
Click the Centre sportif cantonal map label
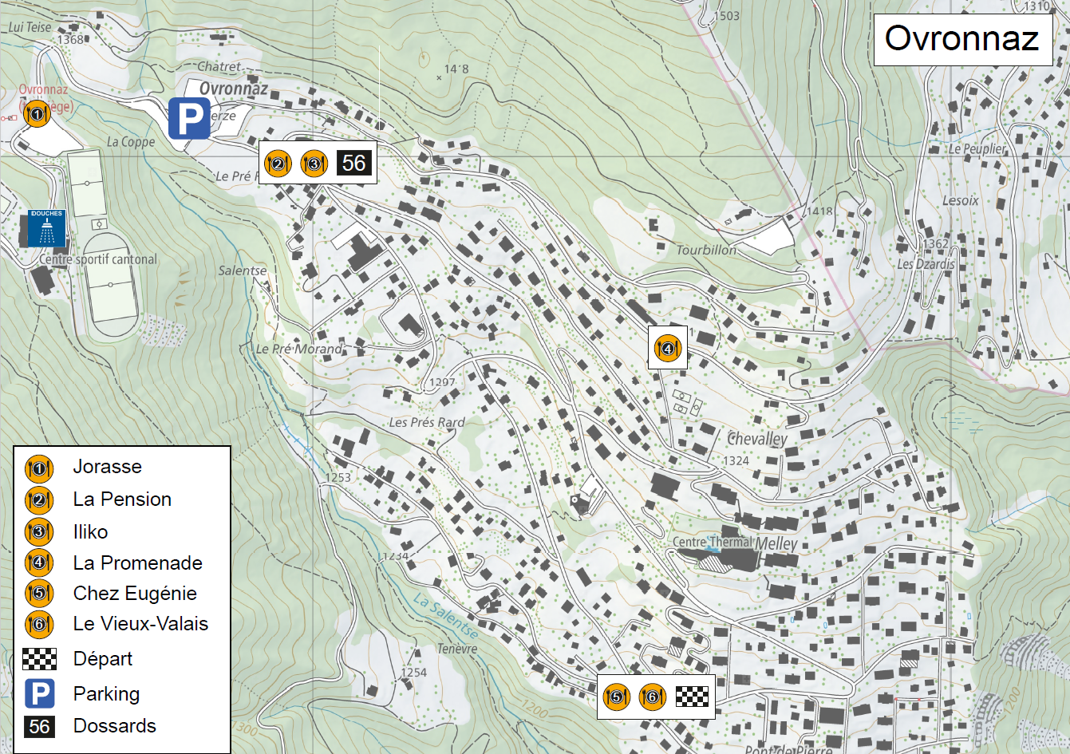tap(98, 259)
